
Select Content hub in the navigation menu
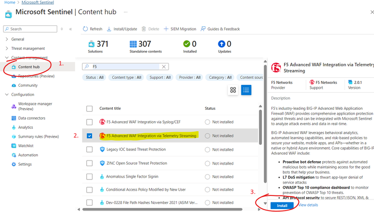pos(28,67)
